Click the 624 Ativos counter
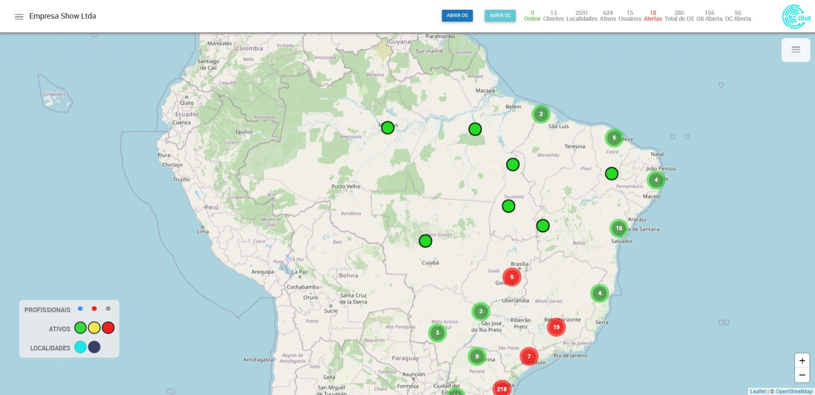The height and width of the screenshot is (395, 815). 608,16
